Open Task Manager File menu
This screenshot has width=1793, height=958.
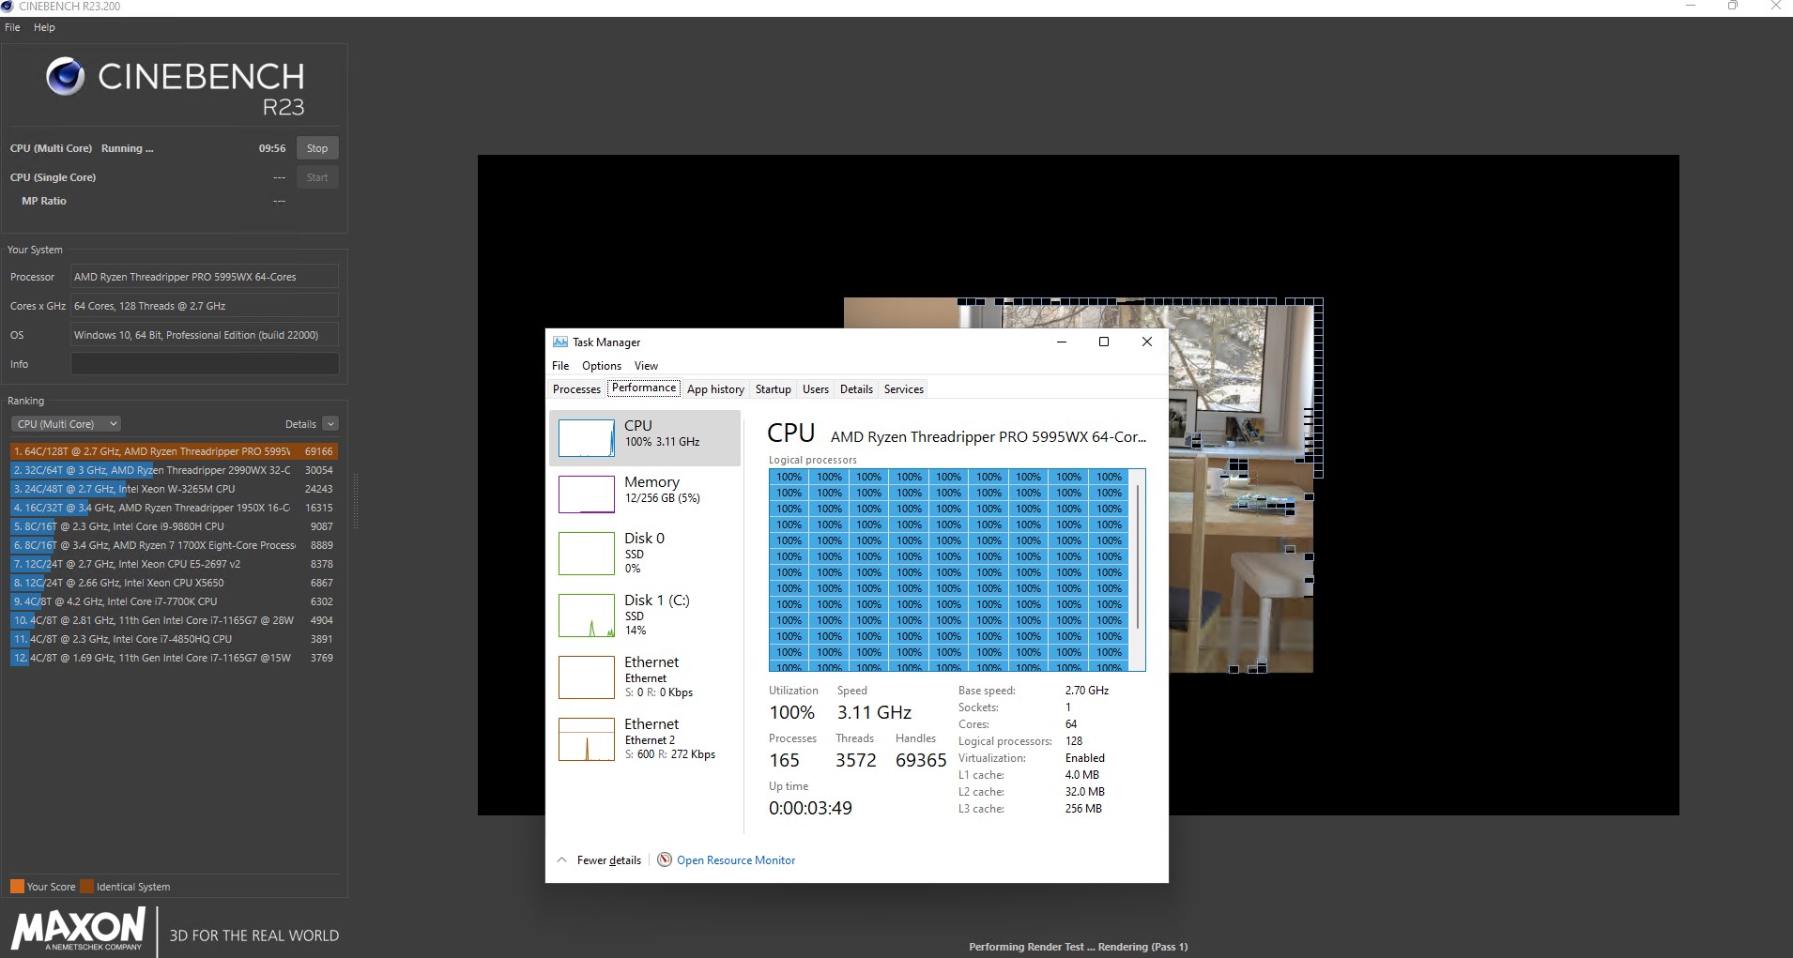click(560, 366)
